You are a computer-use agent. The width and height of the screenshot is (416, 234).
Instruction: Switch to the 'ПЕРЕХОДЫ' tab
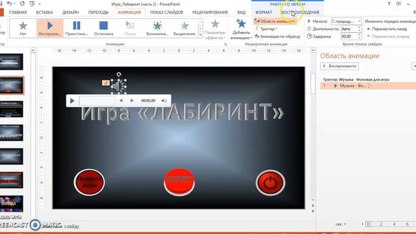[98, 12]
